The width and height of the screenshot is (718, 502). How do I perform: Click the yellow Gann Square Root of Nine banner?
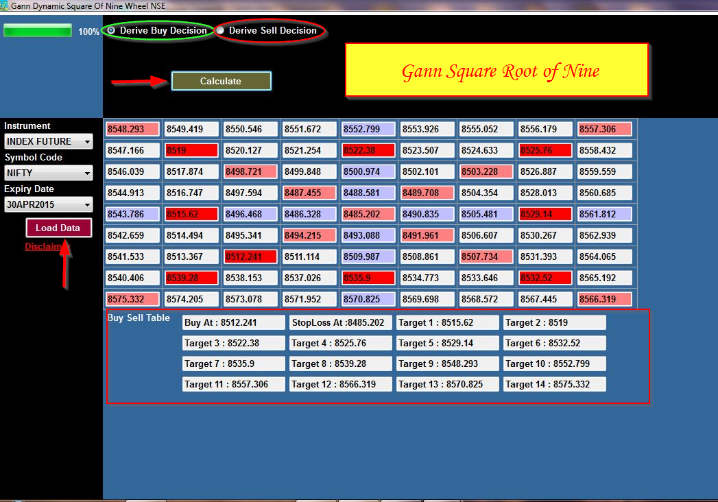click(x=496, y=70)
